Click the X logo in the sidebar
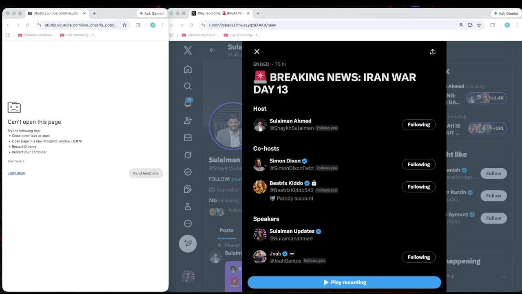The height and width of the screenshot is (294, 522). coord(188,50)
